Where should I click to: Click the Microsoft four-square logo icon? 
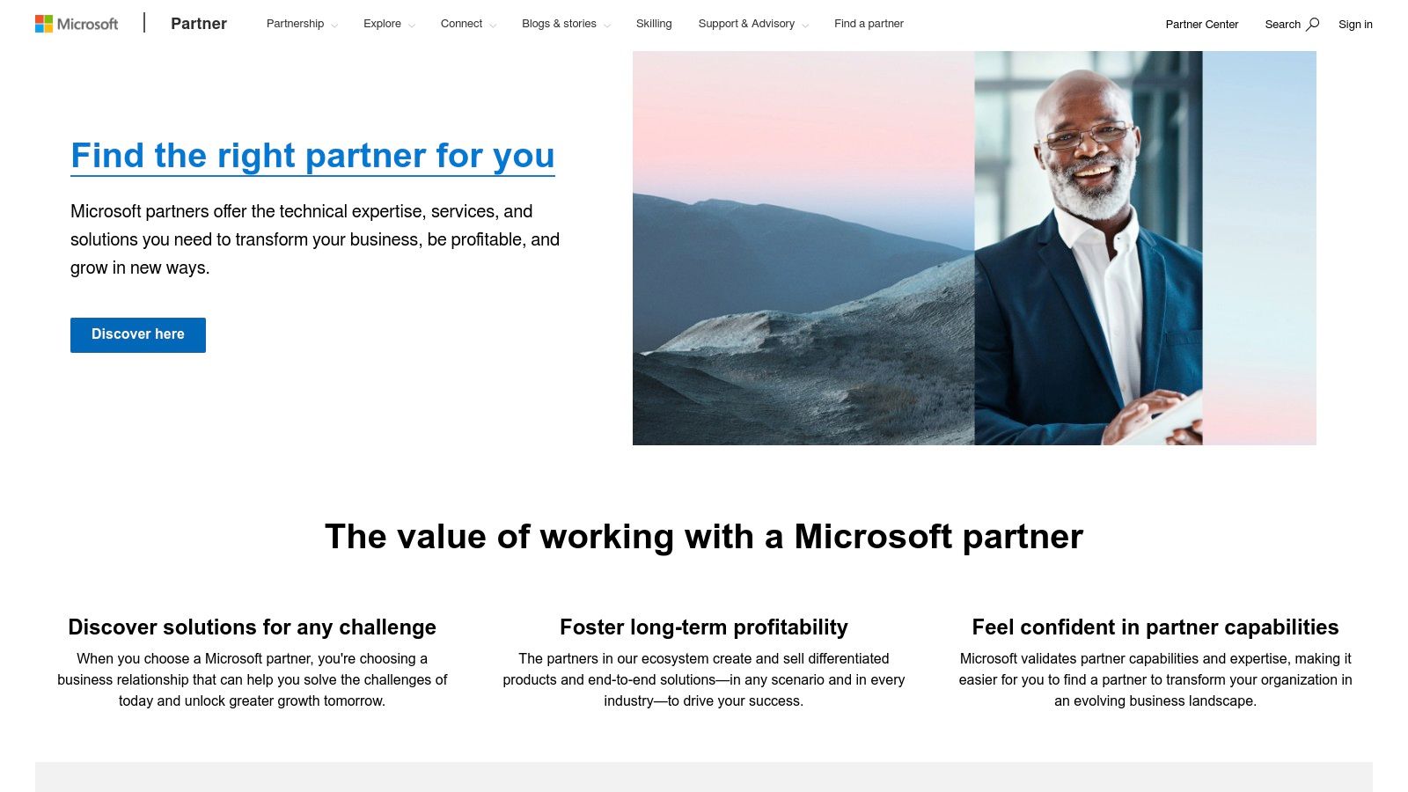(x=41, y=22)
